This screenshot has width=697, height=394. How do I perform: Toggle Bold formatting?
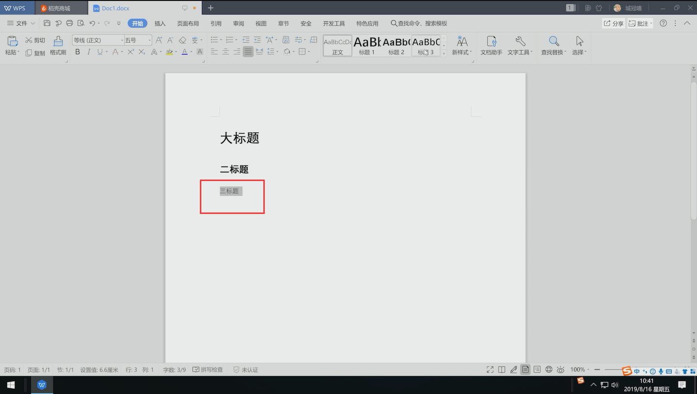tap(77, 52)
